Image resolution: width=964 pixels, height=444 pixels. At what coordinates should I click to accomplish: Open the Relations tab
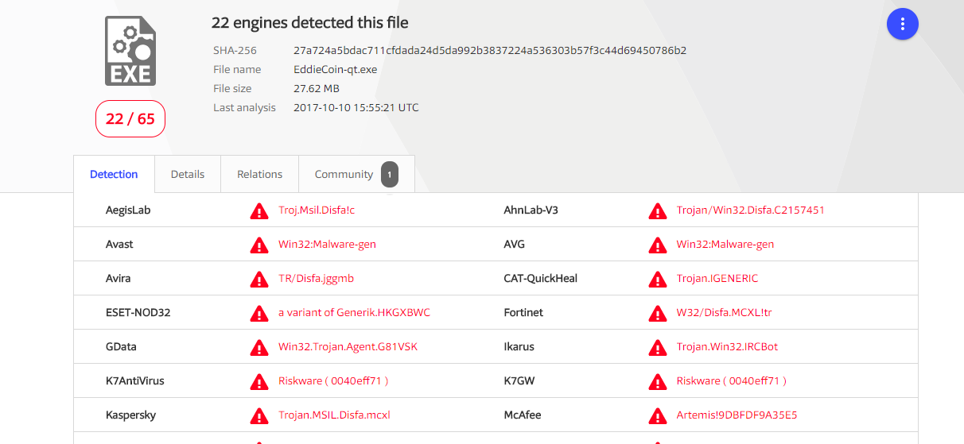click(259, 174)
